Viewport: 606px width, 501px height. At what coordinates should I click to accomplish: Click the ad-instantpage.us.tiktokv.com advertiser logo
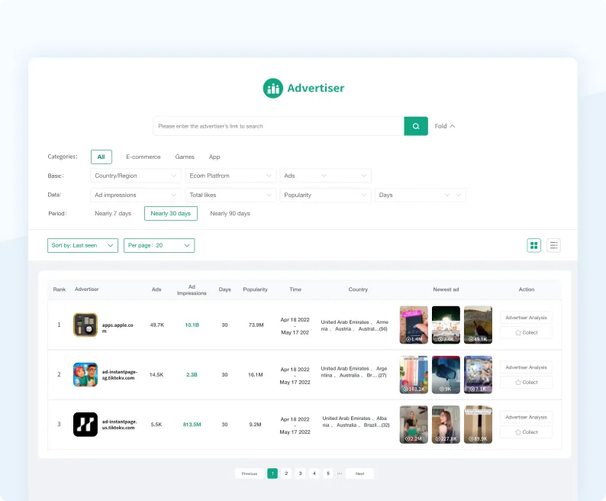[85, 424]
